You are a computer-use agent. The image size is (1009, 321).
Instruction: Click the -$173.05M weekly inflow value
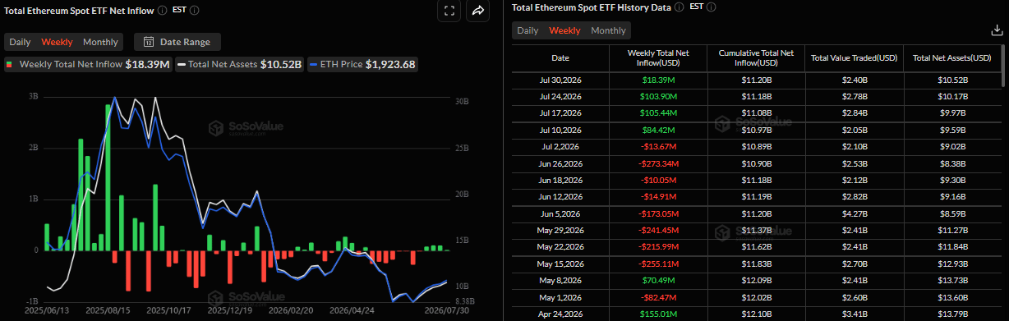point(657,213)
